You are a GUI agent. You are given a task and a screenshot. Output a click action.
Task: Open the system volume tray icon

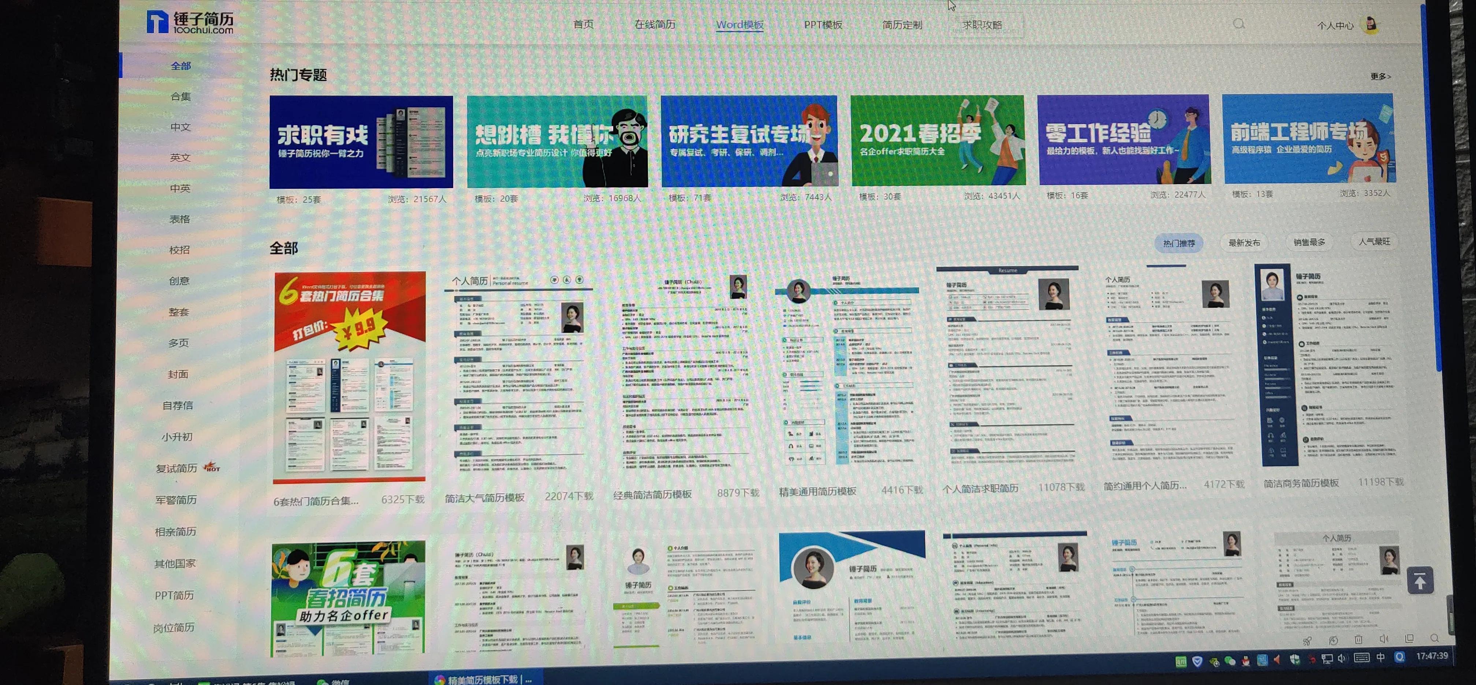click(1342, 659)
